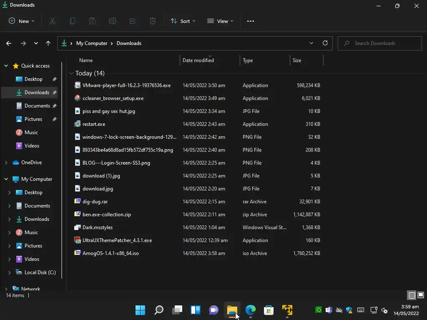Click My Computer in breadcrumb path
Screen dimensions: 427x320
point(92,43)
